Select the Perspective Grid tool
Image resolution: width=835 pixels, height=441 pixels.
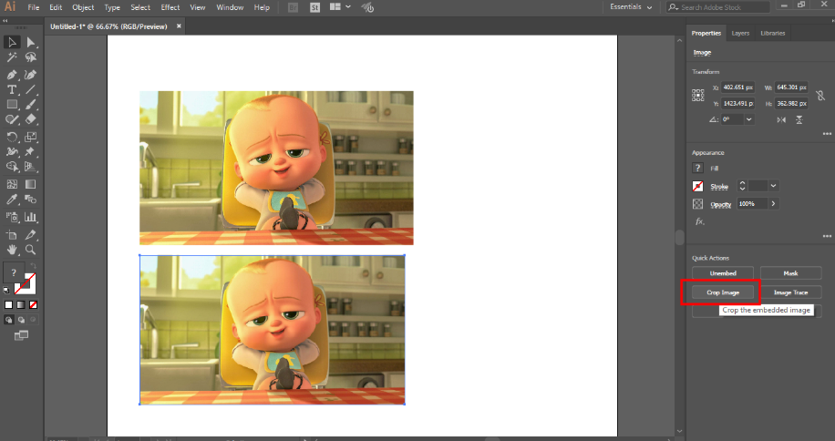pos(31,167)
